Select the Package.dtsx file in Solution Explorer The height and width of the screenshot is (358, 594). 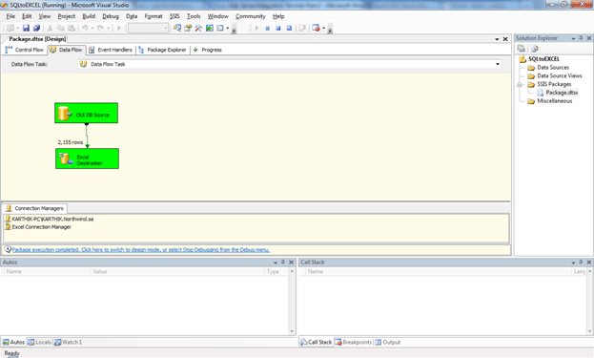562,93
